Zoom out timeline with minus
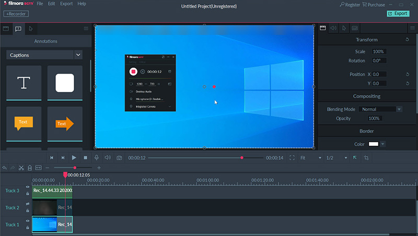The height and width of the screenshot is (236, 418). [x=47, y=168]
